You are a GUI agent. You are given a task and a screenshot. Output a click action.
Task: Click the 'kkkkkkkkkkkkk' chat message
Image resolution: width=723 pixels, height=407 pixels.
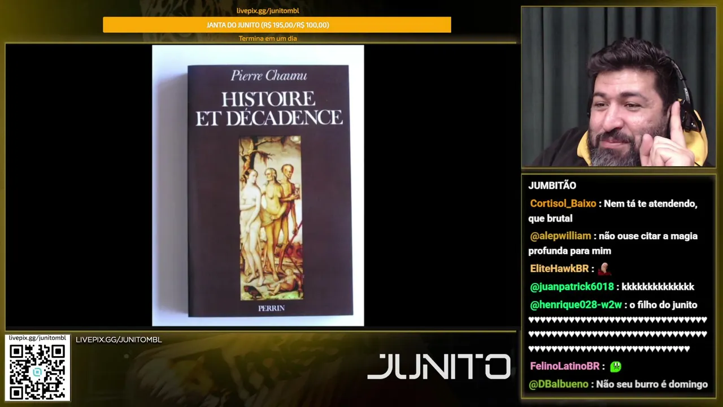point(658,287)
